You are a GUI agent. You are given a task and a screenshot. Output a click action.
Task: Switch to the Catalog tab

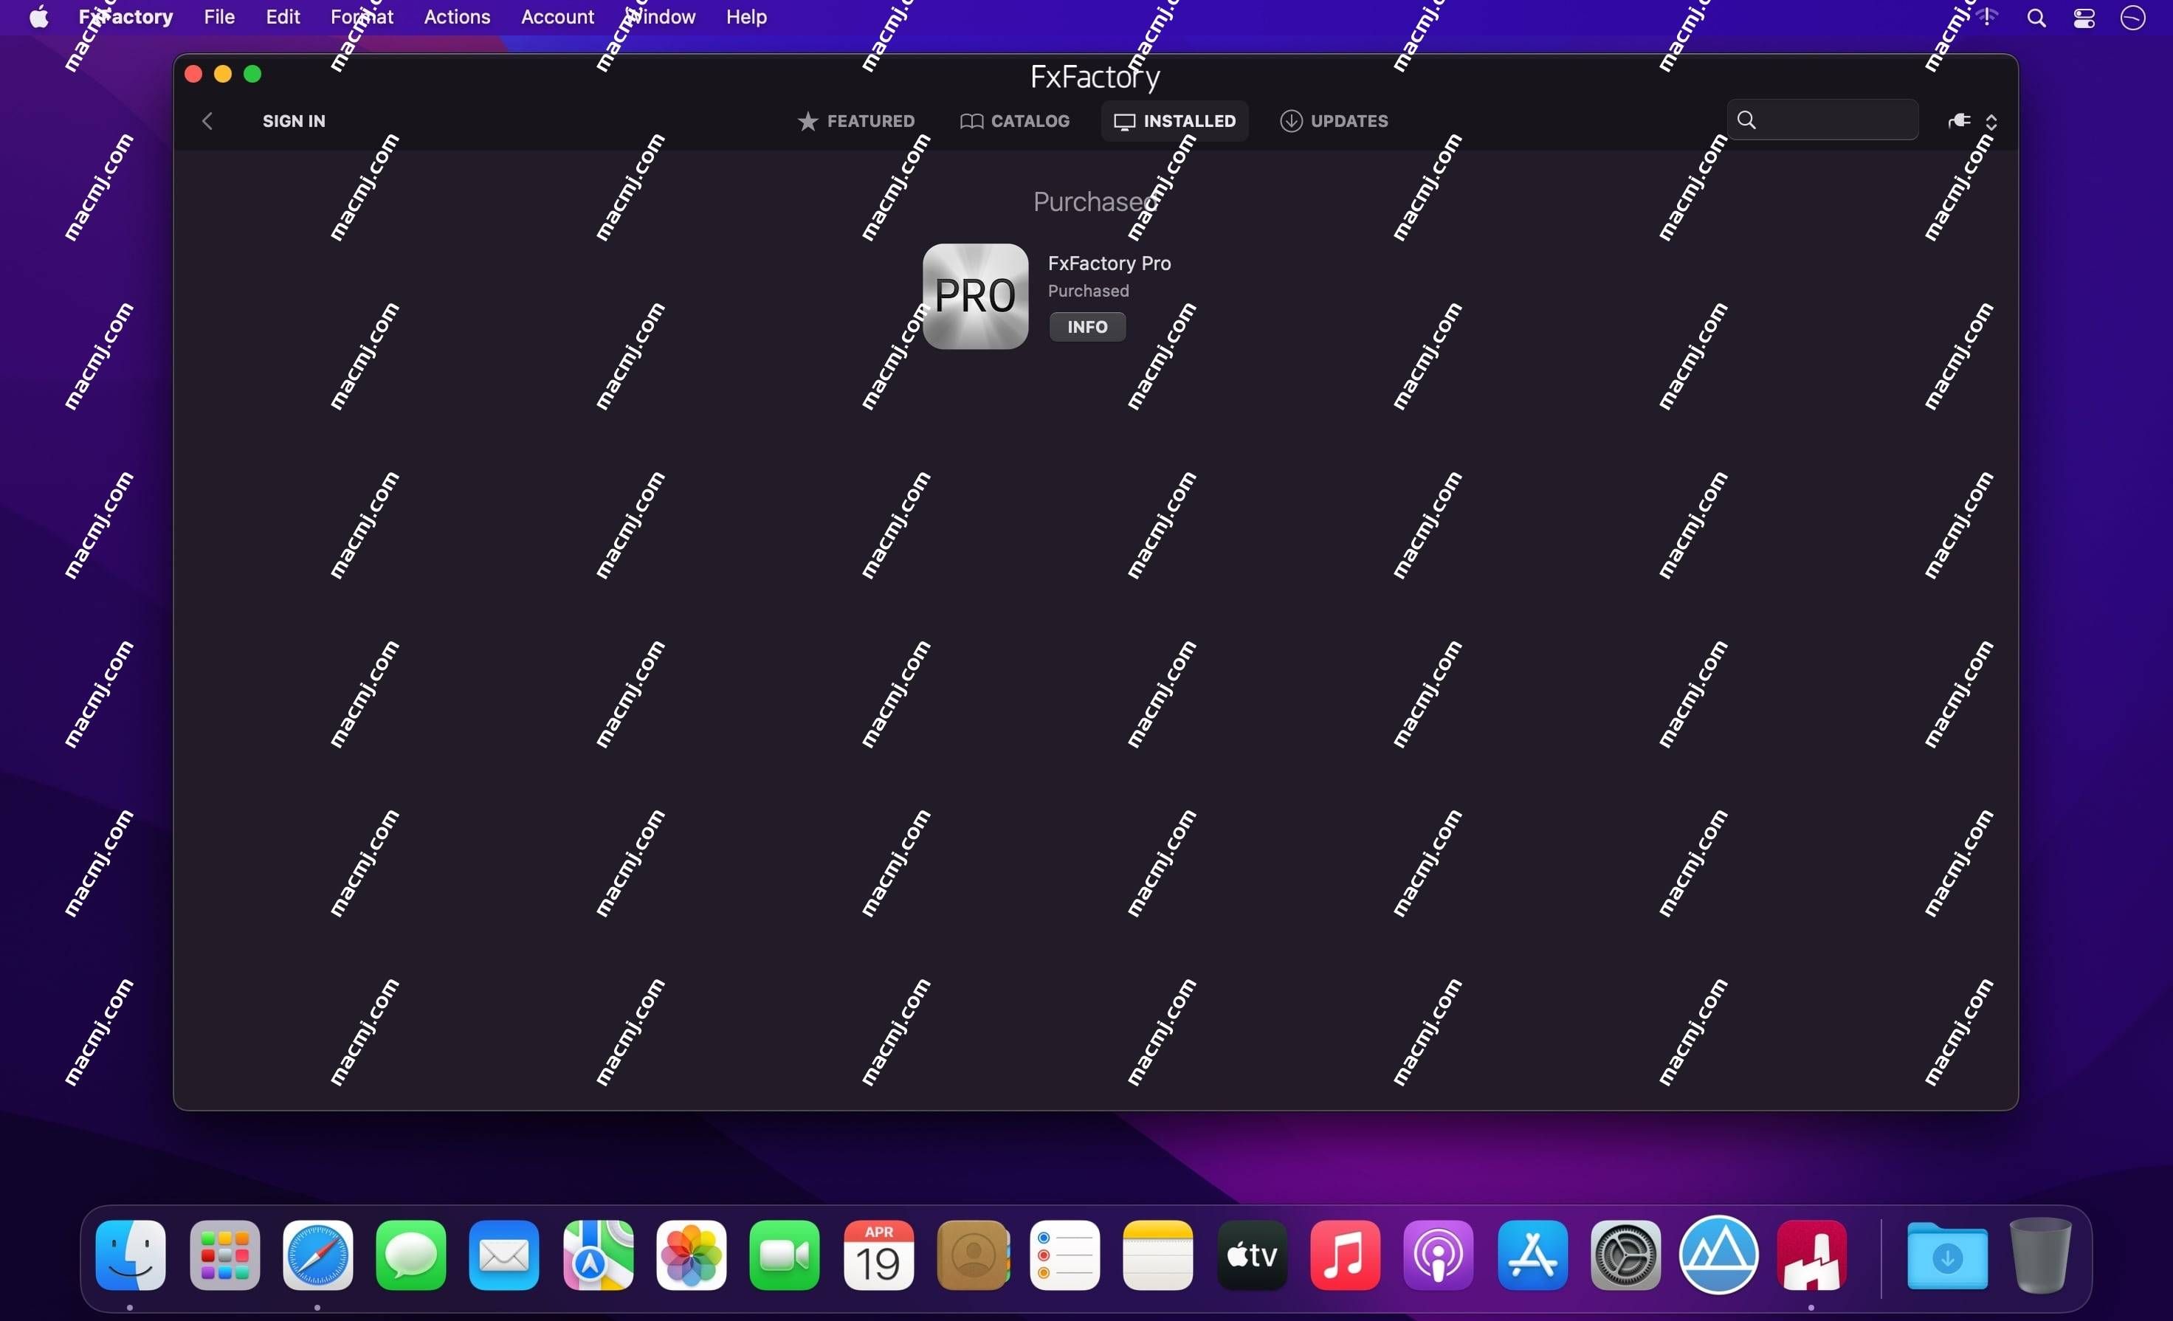(1015, 121)
